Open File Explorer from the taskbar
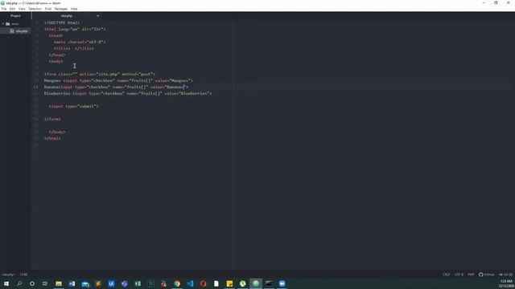 59,283
